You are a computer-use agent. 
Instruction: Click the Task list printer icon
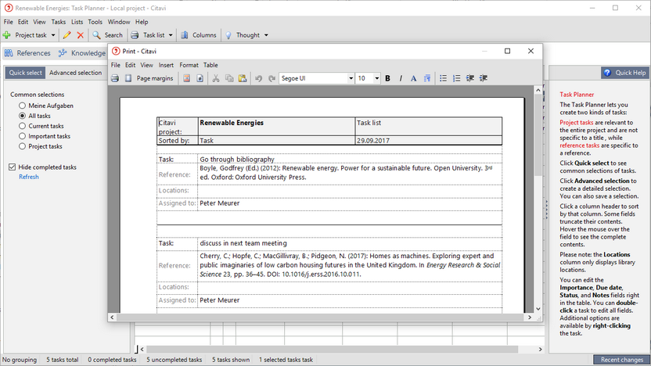pyautogui.click(x=135, y=35)
